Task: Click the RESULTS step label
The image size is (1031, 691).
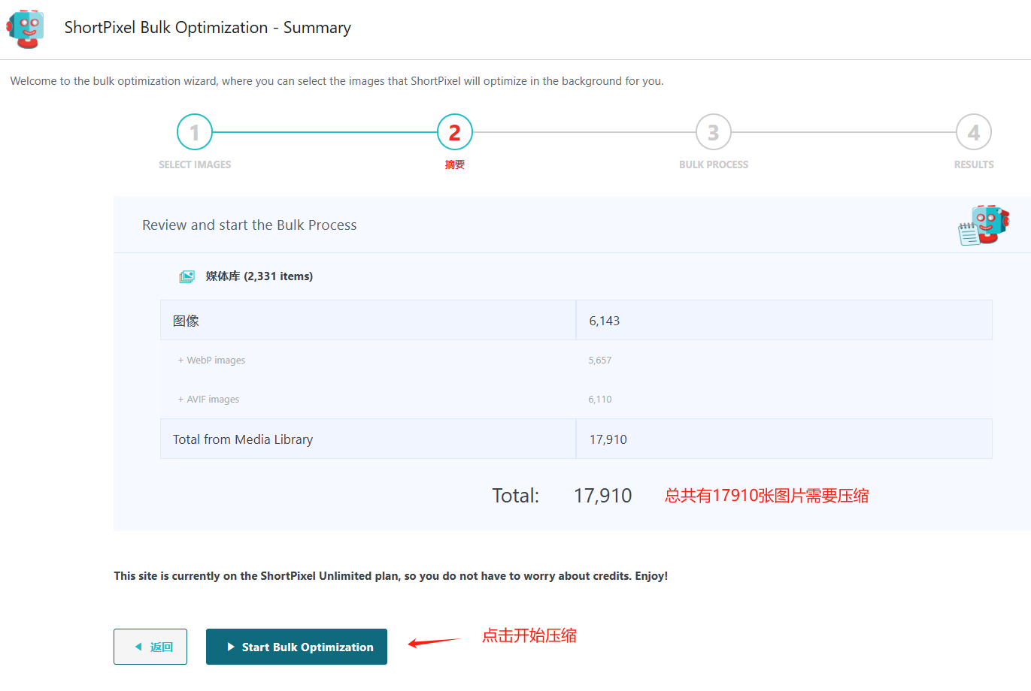Action: pyautogui.click(x=974, y=164)
